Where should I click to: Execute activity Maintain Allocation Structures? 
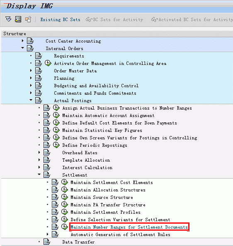pos(65,190)
